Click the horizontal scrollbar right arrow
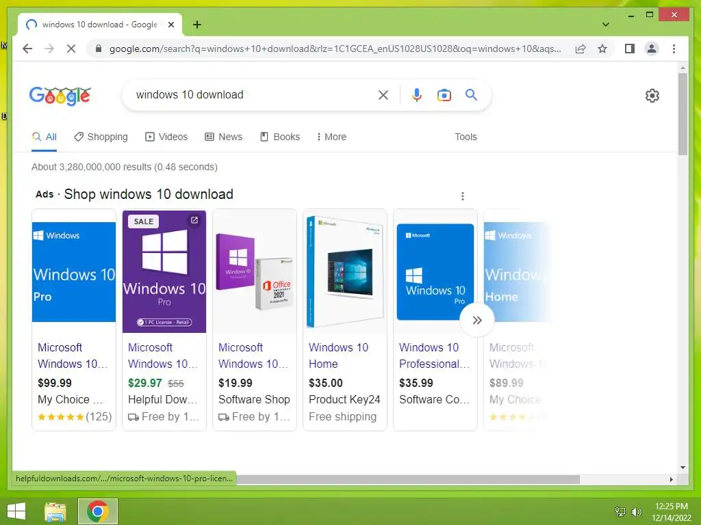701x525 pixels. pyautogui.click(x=671, y=479)
